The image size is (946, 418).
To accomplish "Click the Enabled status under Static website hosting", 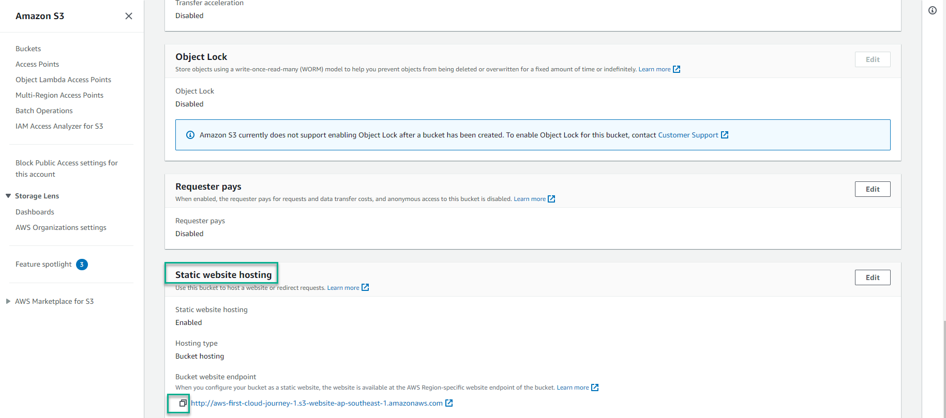I will click(x=189, y=322).
